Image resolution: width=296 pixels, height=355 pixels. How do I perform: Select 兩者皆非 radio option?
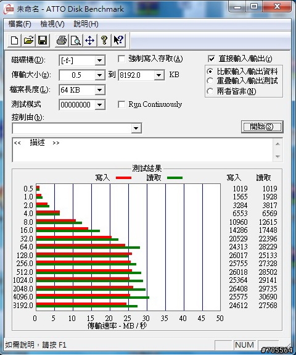(210, 91)
